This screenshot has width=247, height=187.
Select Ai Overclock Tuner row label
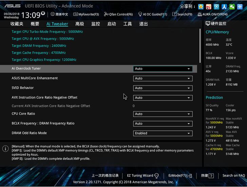(26, 68)
